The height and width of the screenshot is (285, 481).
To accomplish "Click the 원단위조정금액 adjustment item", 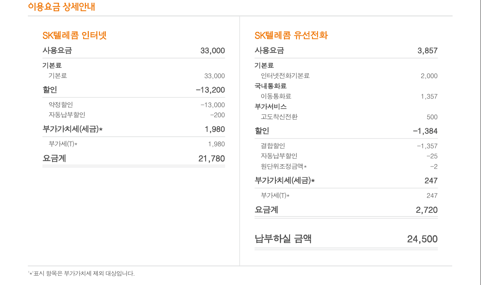I will pos(284,166).
